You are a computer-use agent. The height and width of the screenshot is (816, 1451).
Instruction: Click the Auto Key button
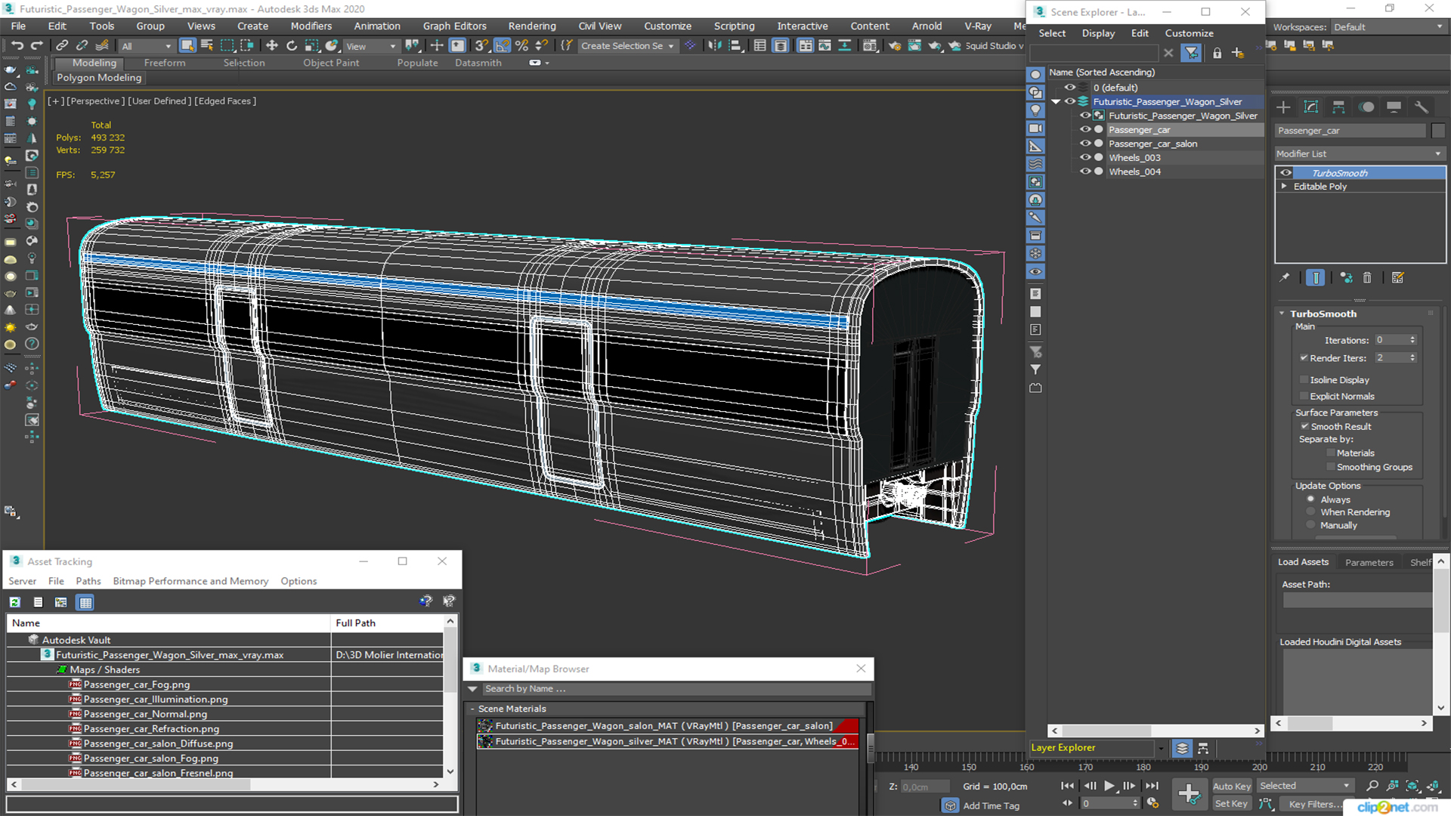pos(1231,787)
